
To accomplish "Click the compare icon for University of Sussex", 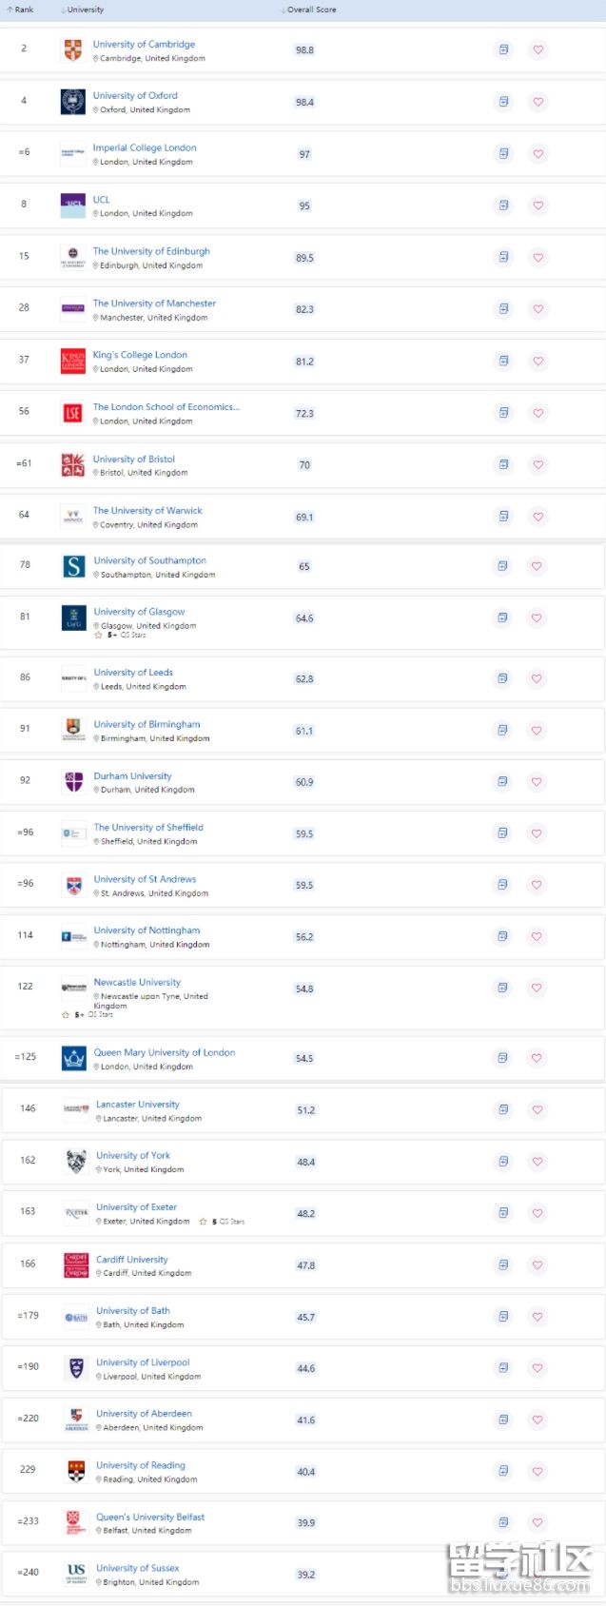I will click(x=503, y=1574).
